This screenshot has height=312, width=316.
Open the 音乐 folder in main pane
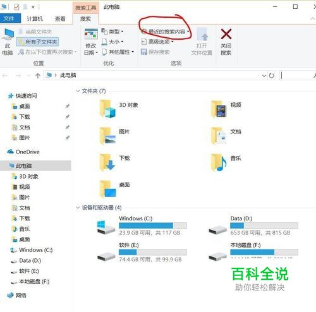[219, 162]
